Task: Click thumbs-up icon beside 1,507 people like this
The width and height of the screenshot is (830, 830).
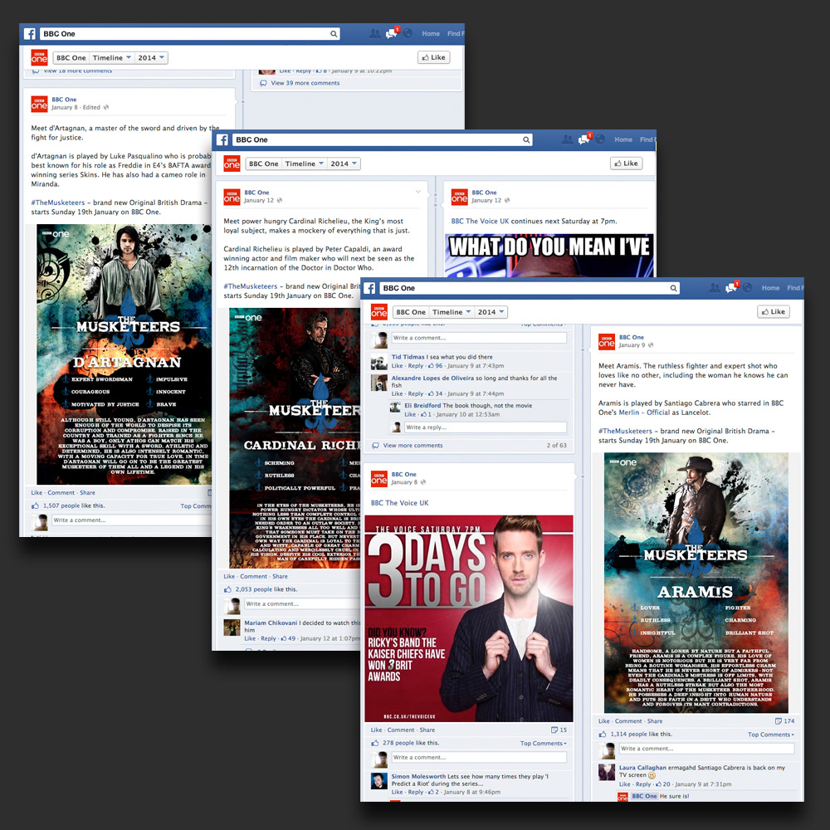Action: (x=35, y=505)
